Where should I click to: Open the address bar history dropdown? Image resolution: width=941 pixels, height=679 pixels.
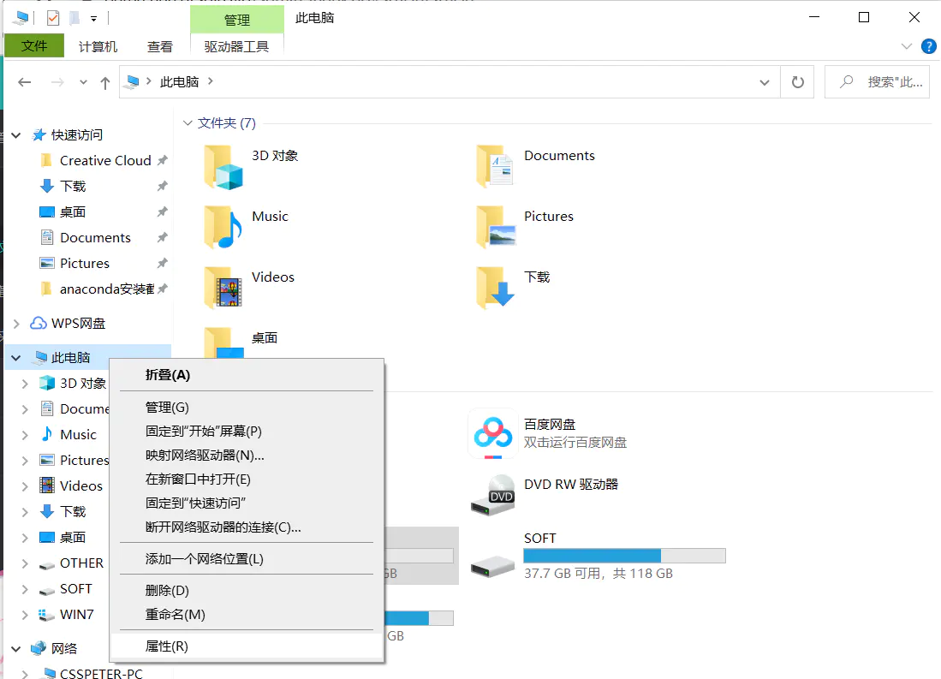[x=764, y=82]
